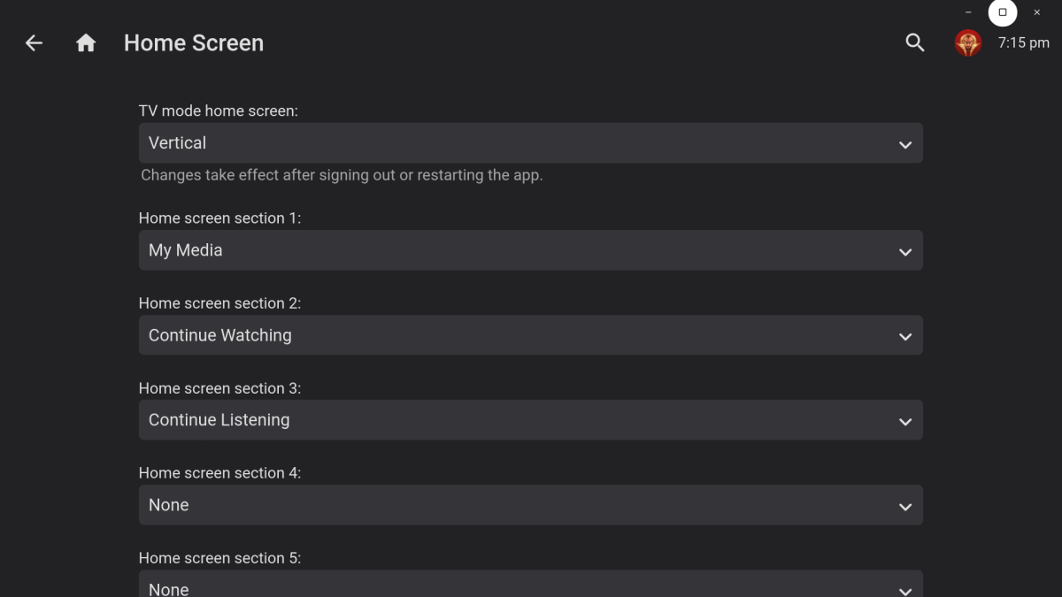1062x597 pixels.
Task: Click the sign-out hint text below Vertical
Action: tap(342, 174)
